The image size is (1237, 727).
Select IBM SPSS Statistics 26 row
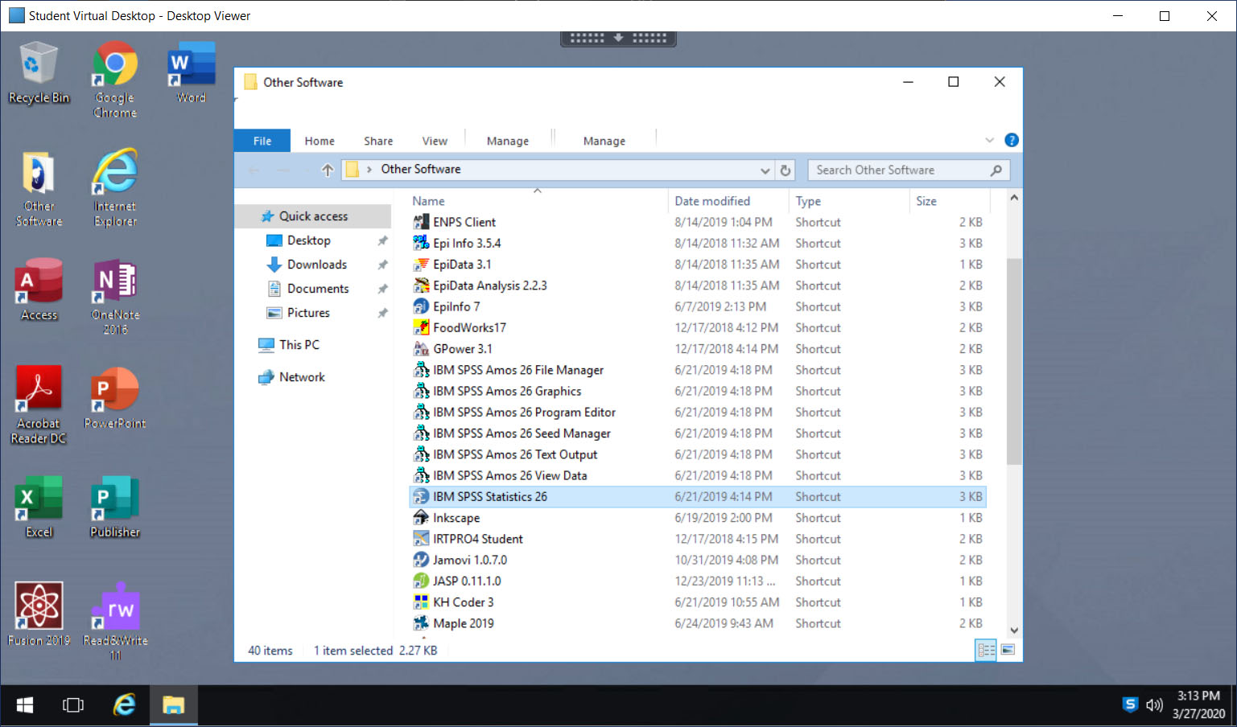click(x=698, y=497)
